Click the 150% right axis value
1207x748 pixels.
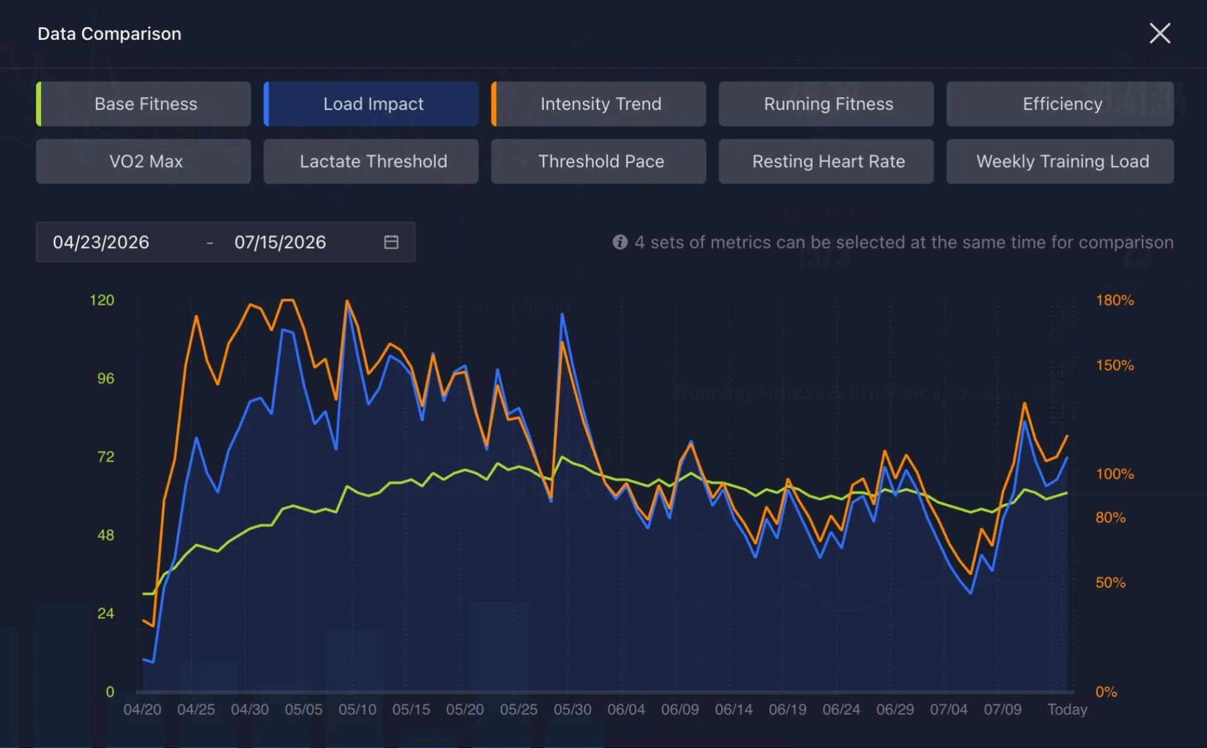click(1115, 365)
